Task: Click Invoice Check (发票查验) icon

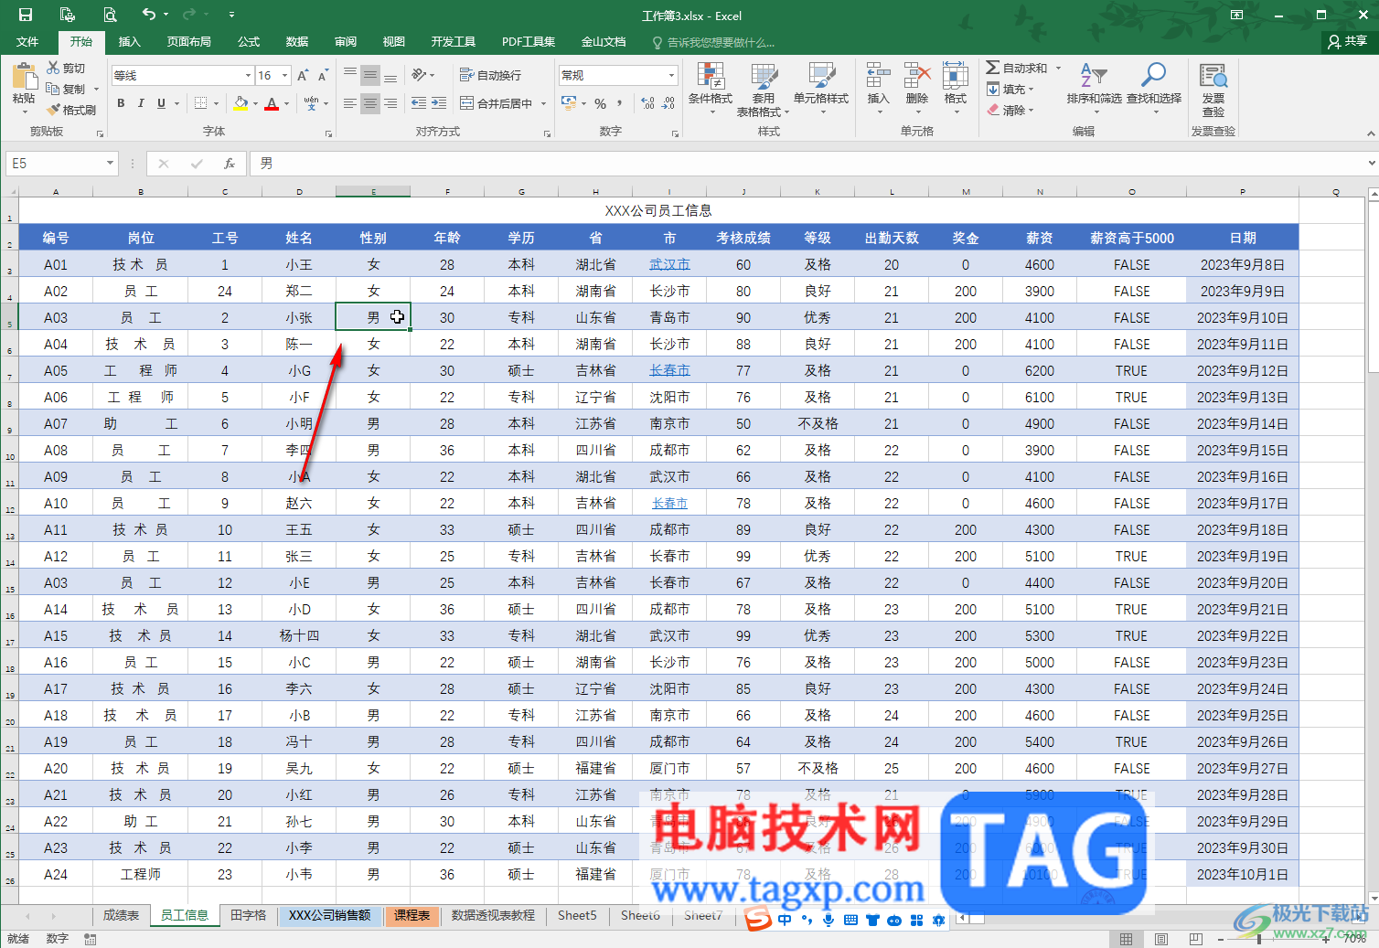Action: (x=1213, y=89)
